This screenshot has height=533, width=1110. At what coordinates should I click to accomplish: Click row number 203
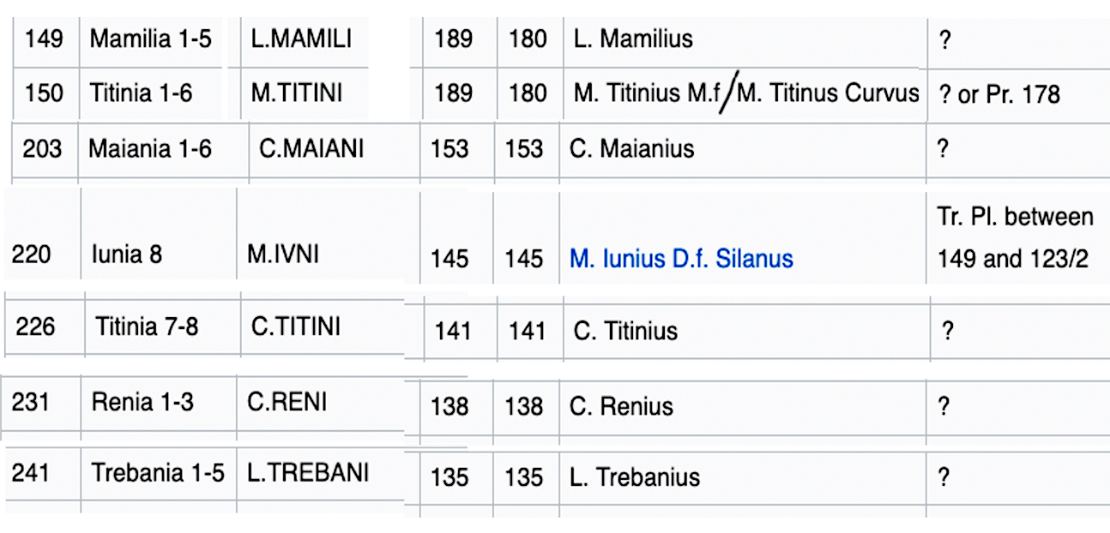coord(42,148)
